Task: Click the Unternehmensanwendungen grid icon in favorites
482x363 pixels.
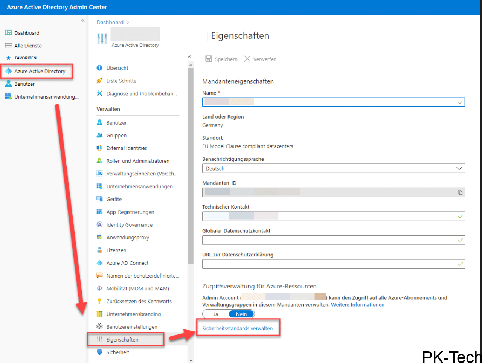Action: pyautogui.click(x=8, y=96)
